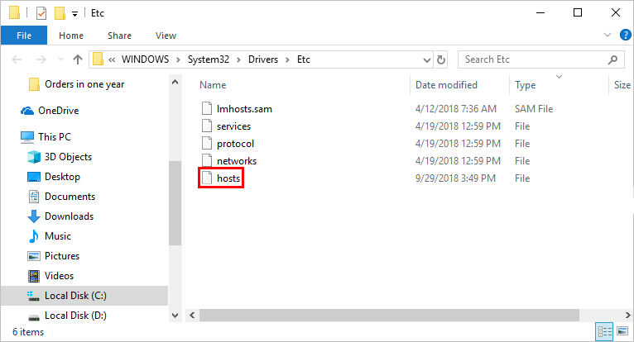Open Desktop in navigation pane
Screen dimensions: 634x342
62,177
